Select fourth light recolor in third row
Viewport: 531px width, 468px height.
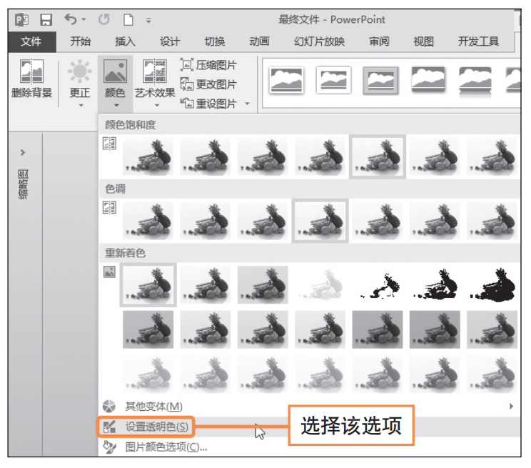[320, 374]
